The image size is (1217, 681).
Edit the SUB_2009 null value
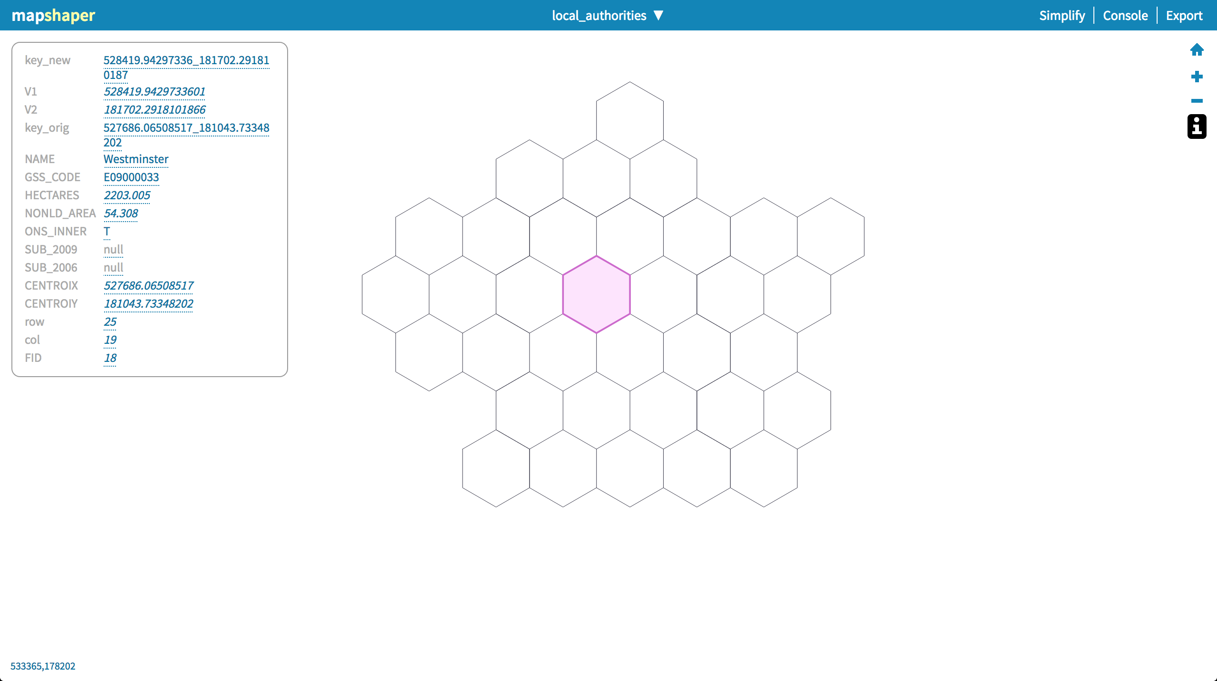(113, 249)
